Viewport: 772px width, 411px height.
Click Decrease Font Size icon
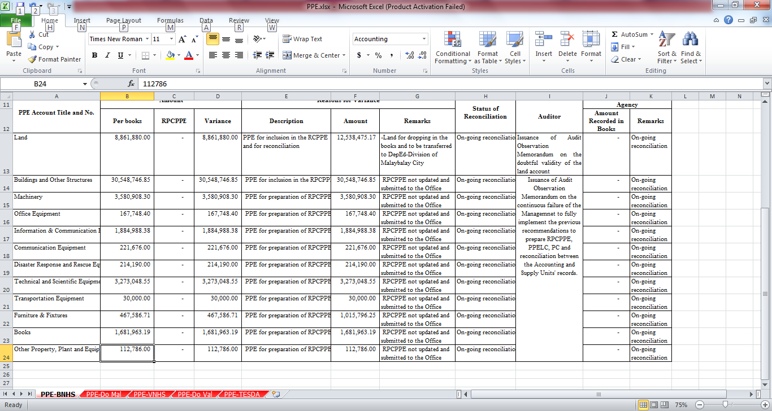(x=194, y=39)
